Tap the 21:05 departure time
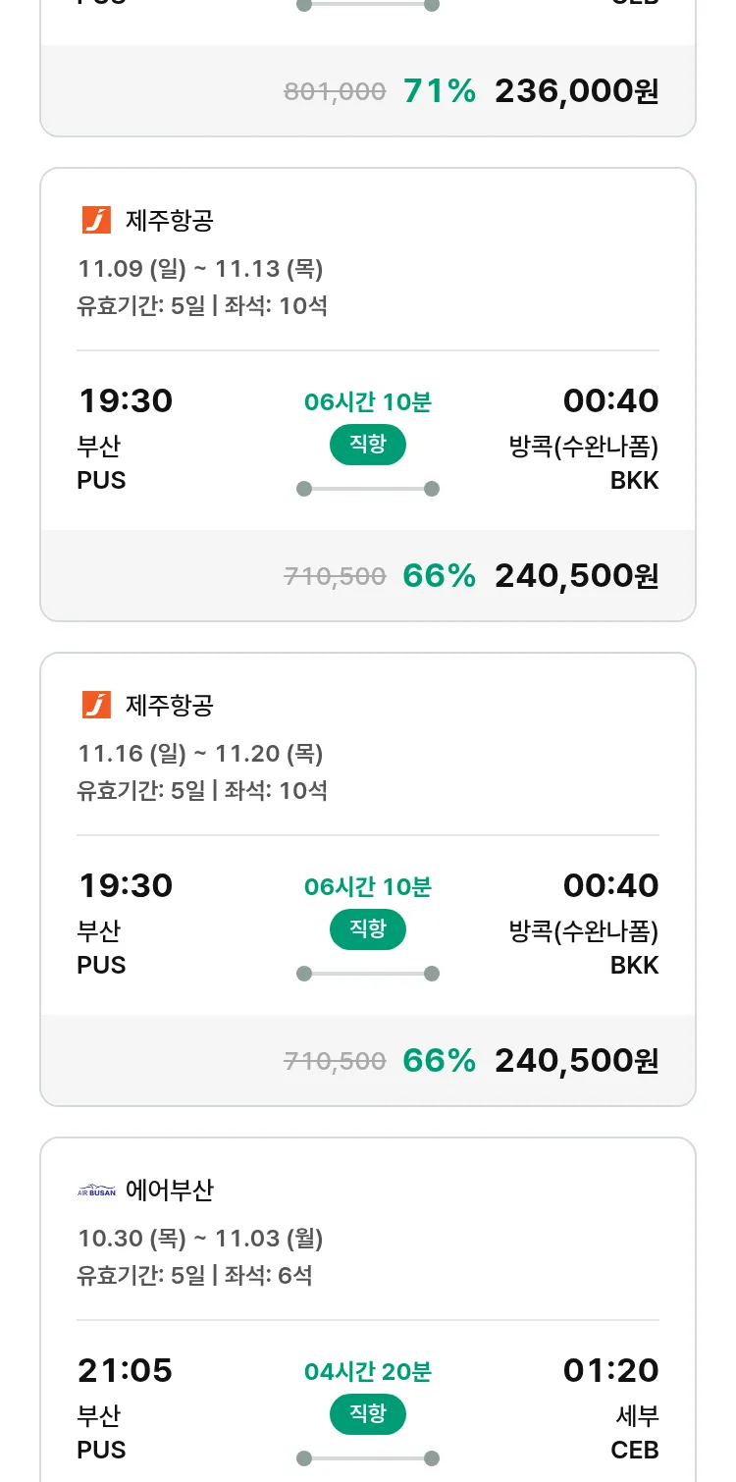This screenshot has width=736, height=1482. click(125, 1370)
